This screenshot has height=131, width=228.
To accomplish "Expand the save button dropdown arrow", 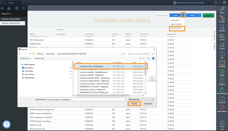I will 183,15.
